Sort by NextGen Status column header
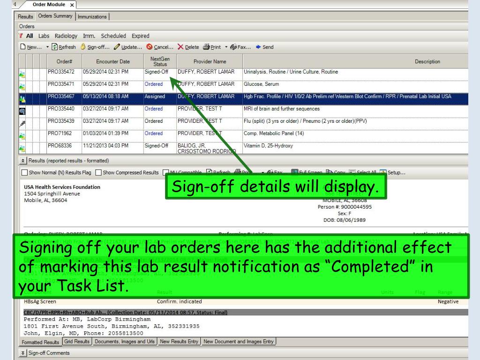 pos(160,61)
